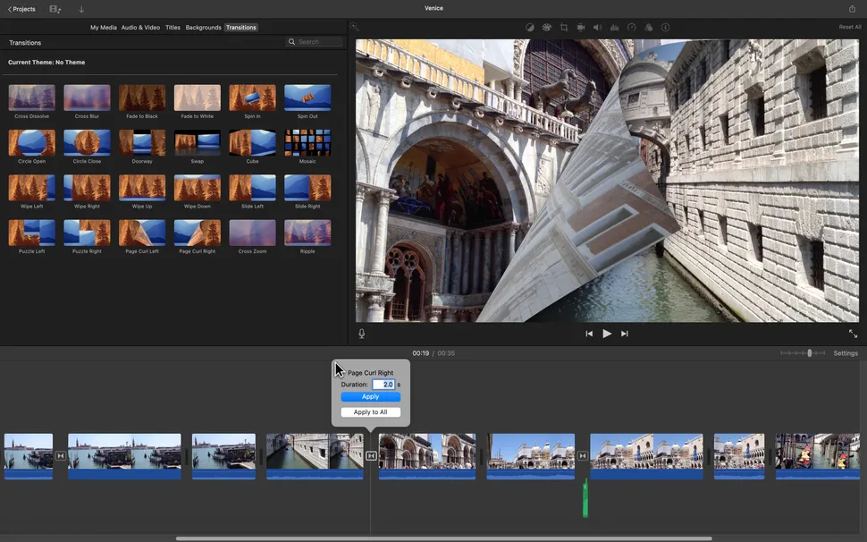Click the voiceover microphone icon
Screen dimensions: 867x542
click(x=362, y=334)
